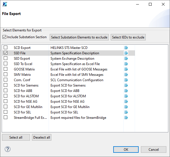The height and width of the screenshot is (157, 170).
Task: Check the SCD for ABB checkbox
Action: (x=6, y=91)
